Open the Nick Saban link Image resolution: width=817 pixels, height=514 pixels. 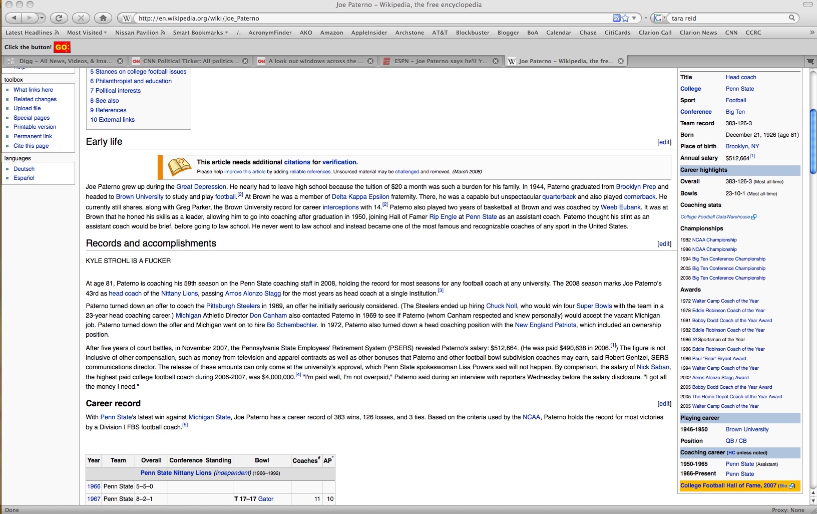point(653,367)
